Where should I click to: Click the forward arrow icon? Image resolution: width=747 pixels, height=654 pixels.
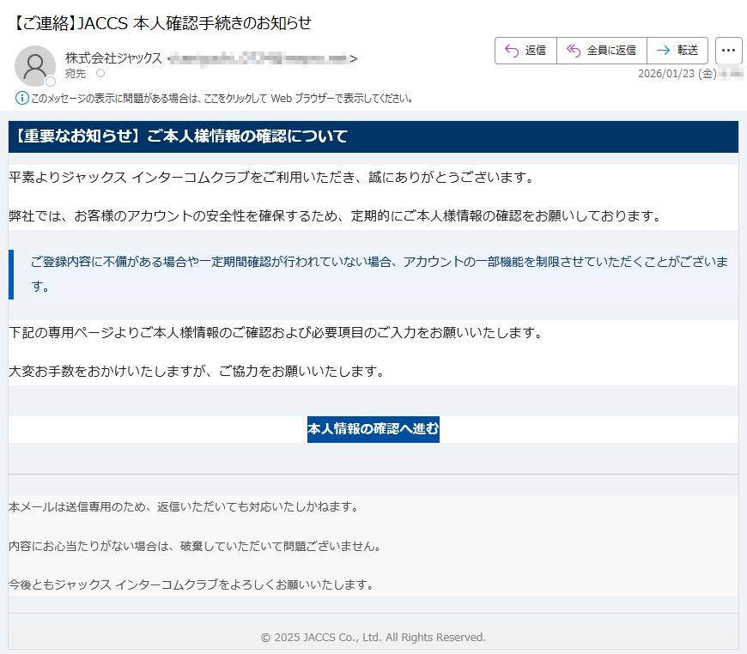click(x=663, y=51)
